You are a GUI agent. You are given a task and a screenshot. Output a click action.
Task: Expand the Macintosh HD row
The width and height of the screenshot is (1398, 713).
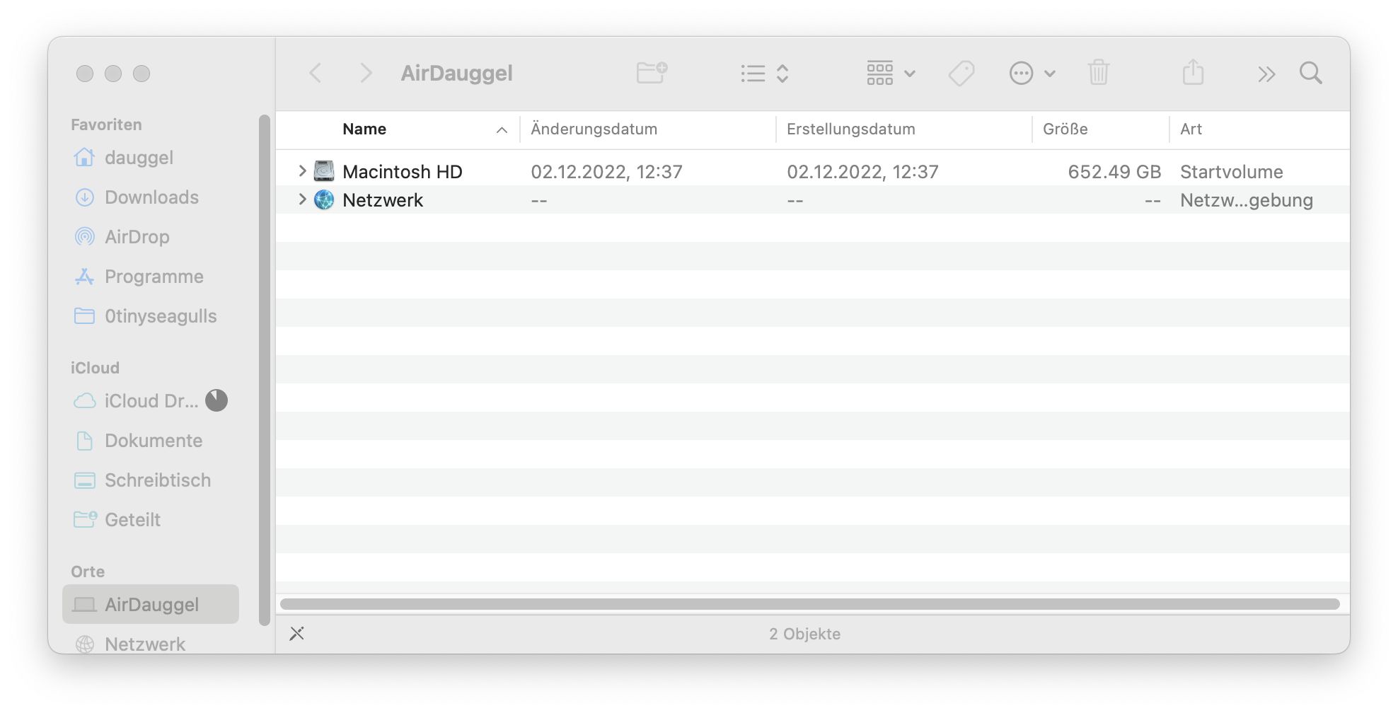pos(302,170)
